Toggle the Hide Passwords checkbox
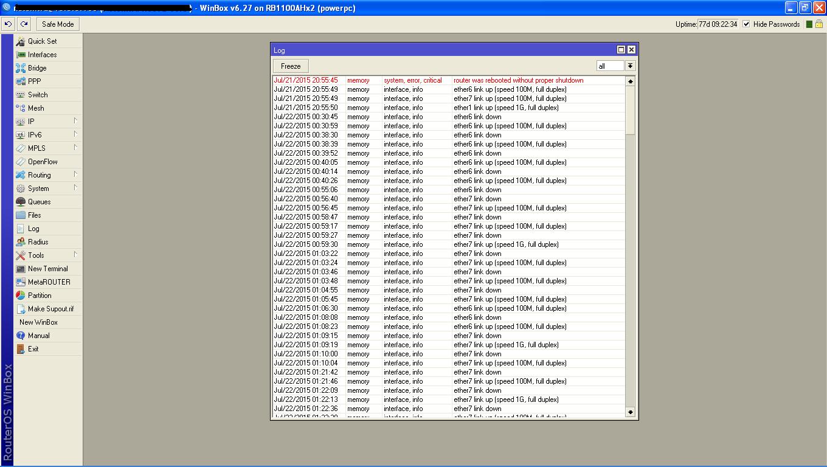This screenshot has width=827, height=467. pyautogui.click(x=746, y=24)
